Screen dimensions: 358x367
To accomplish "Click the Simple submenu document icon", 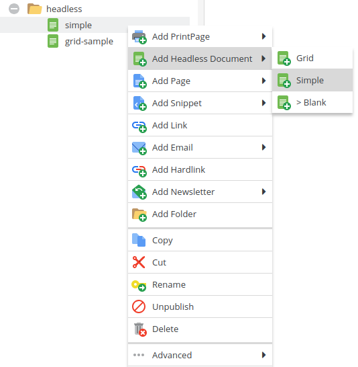I will [x=284, y=81].
